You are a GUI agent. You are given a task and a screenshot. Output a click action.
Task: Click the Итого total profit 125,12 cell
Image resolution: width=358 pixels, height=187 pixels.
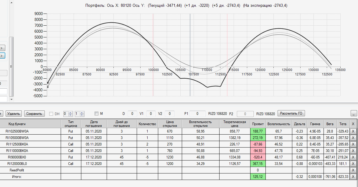coord(258,177)
